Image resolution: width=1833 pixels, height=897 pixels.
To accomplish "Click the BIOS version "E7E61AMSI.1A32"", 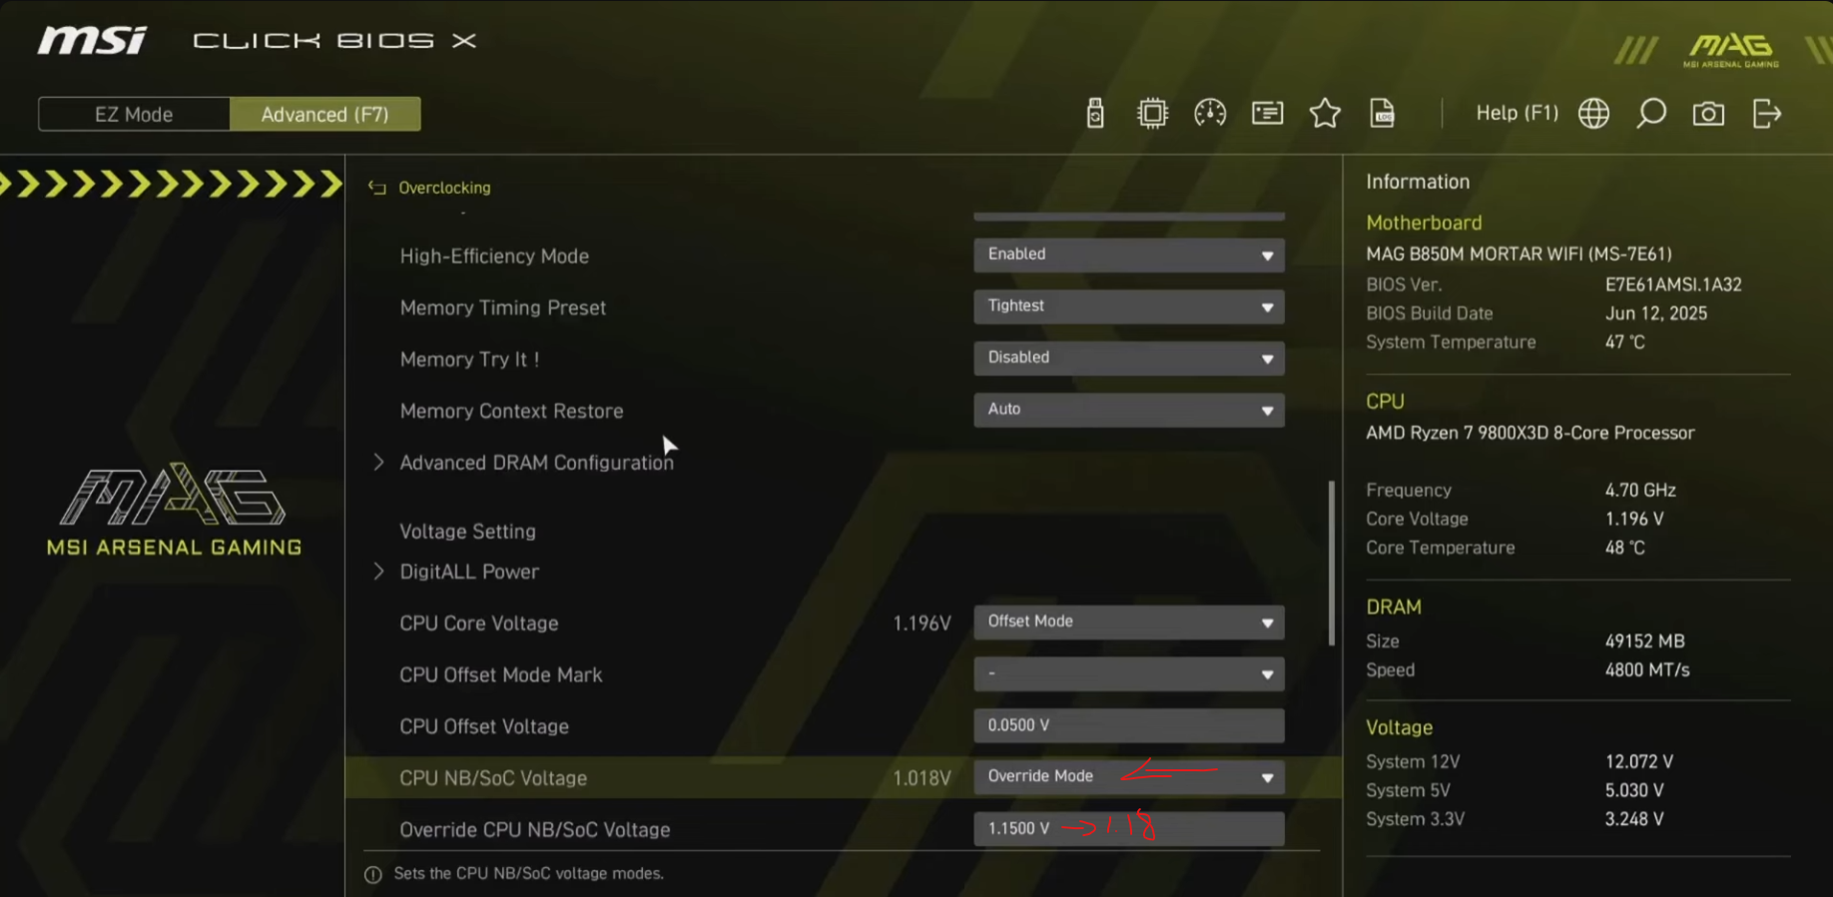I will point(1673,284).
